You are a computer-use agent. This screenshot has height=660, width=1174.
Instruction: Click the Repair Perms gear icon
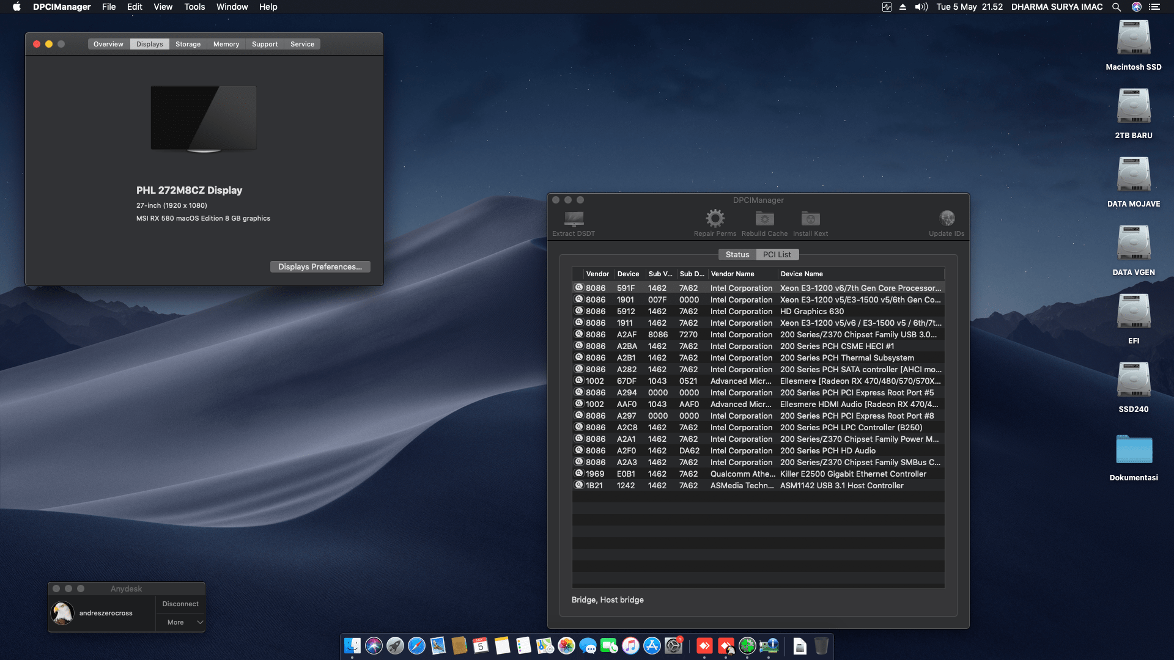(x=715, y=218)
